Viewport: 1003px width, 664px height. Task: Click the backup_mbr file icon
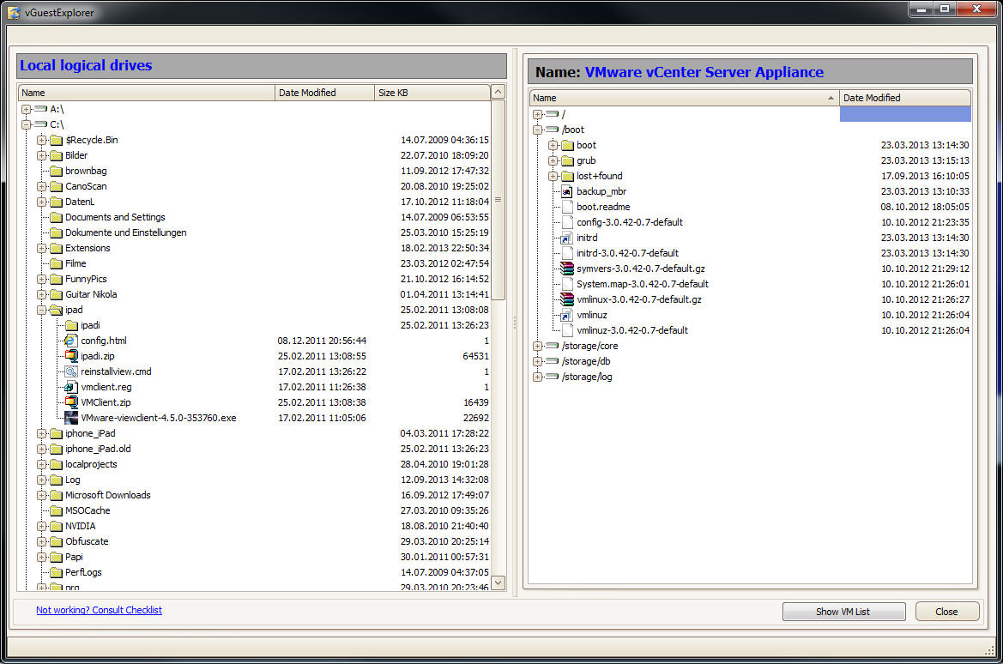click(567, 191)
